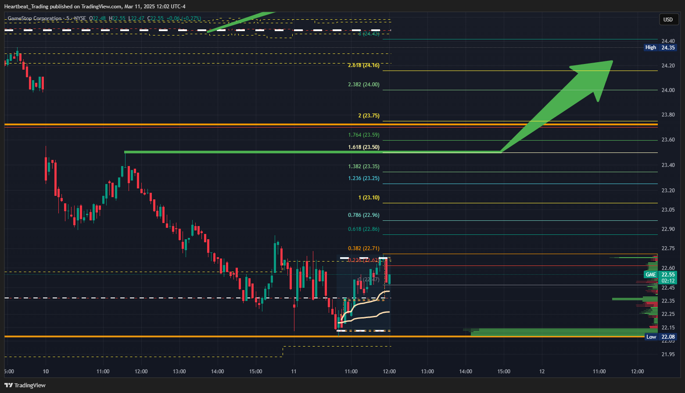The width and height of the screenshot is (685, 393).
Task: Click the 23.20 price scale value
Action: (668, 191)
